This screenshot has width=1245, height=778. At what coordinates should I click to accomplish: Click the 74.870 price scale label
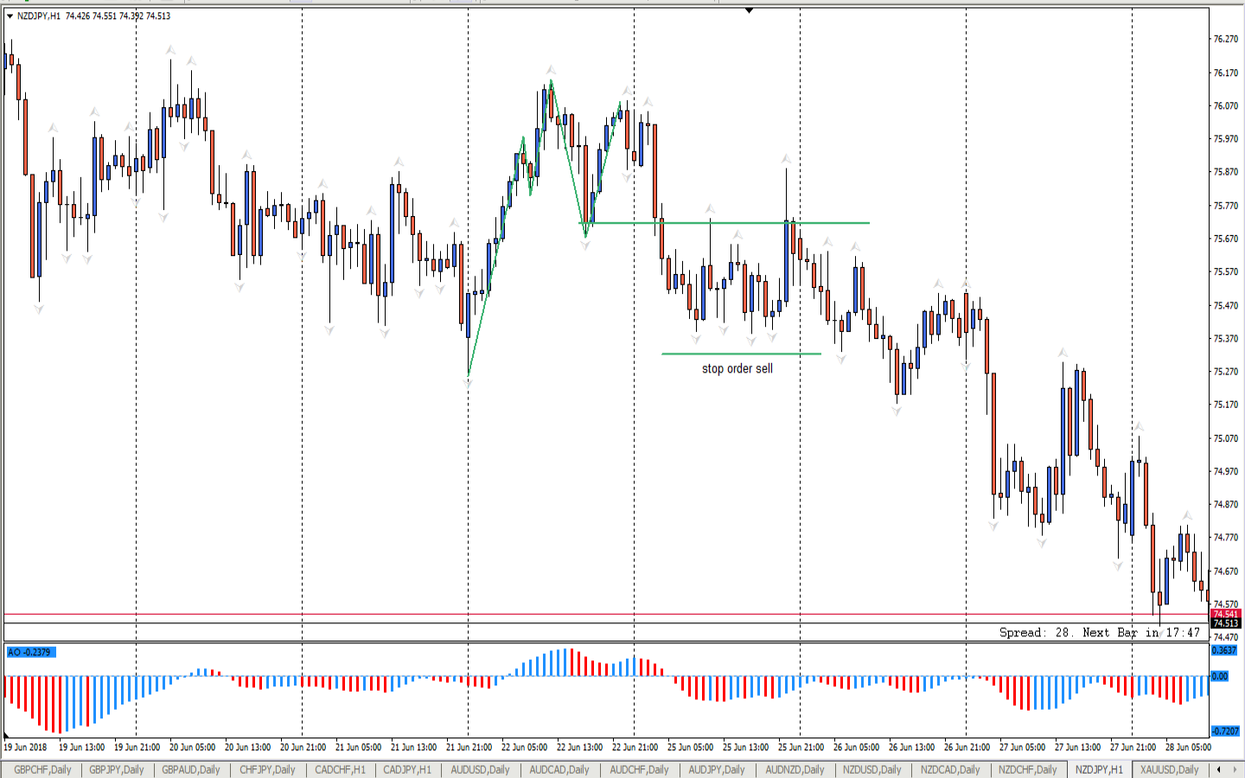tap(1226, 504)
